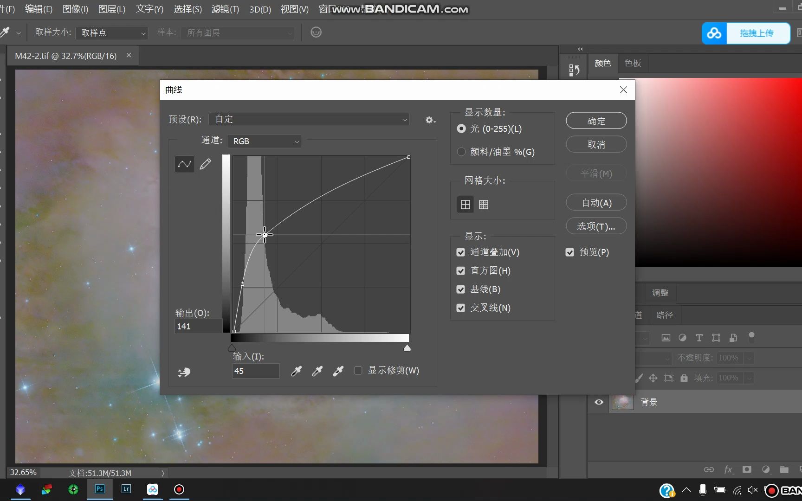Screen dimensions: 802x501
Task: Click the Auto button in curves dialog
Action: [x=596, y=203]
